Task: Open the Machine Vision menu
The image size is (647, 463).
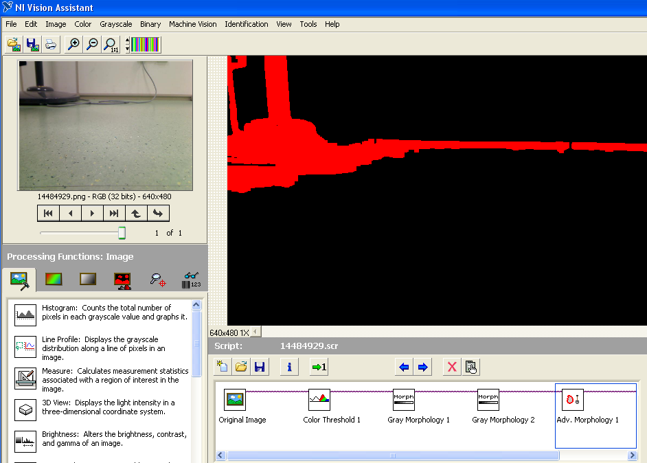Action: tap(193, 24)
